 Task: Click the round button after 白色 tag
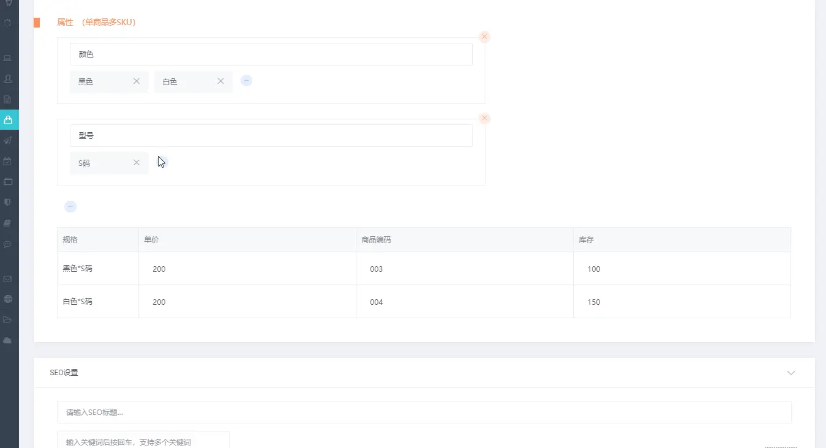click(x=246, y=81)
